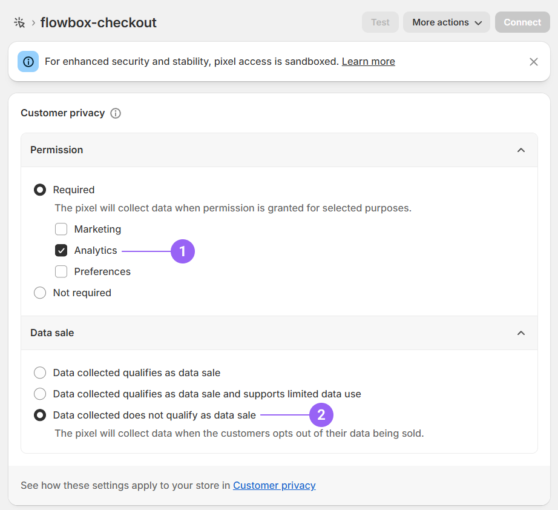Enable the Marketing checkbox
This screenshot has width=558, height=510.
(61, 229)
